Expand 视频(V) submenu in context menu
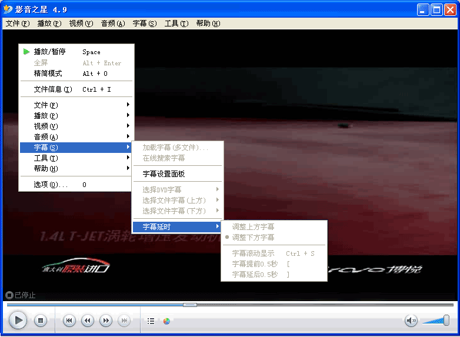 76,126
